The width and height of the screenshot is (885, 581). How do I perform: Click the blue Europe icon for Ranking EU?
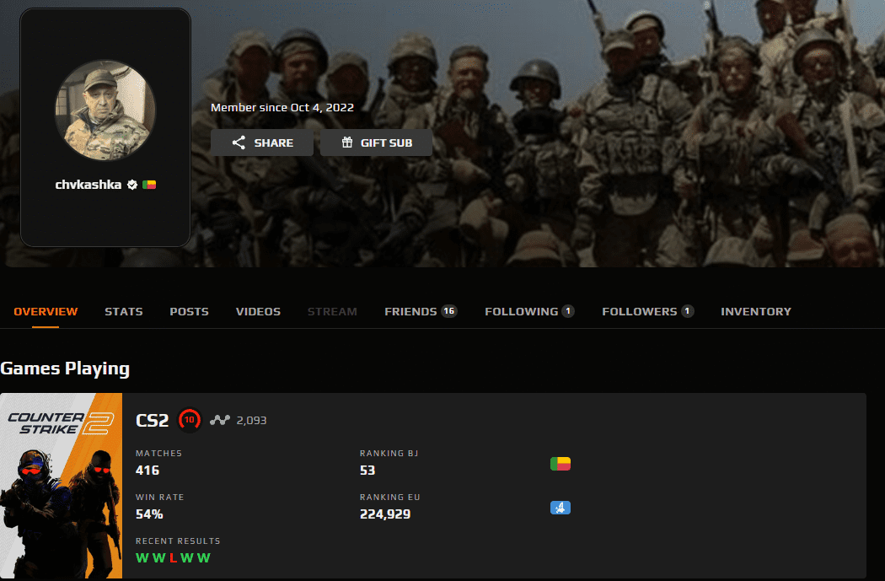pyautogui.click(x=560, y=508)
